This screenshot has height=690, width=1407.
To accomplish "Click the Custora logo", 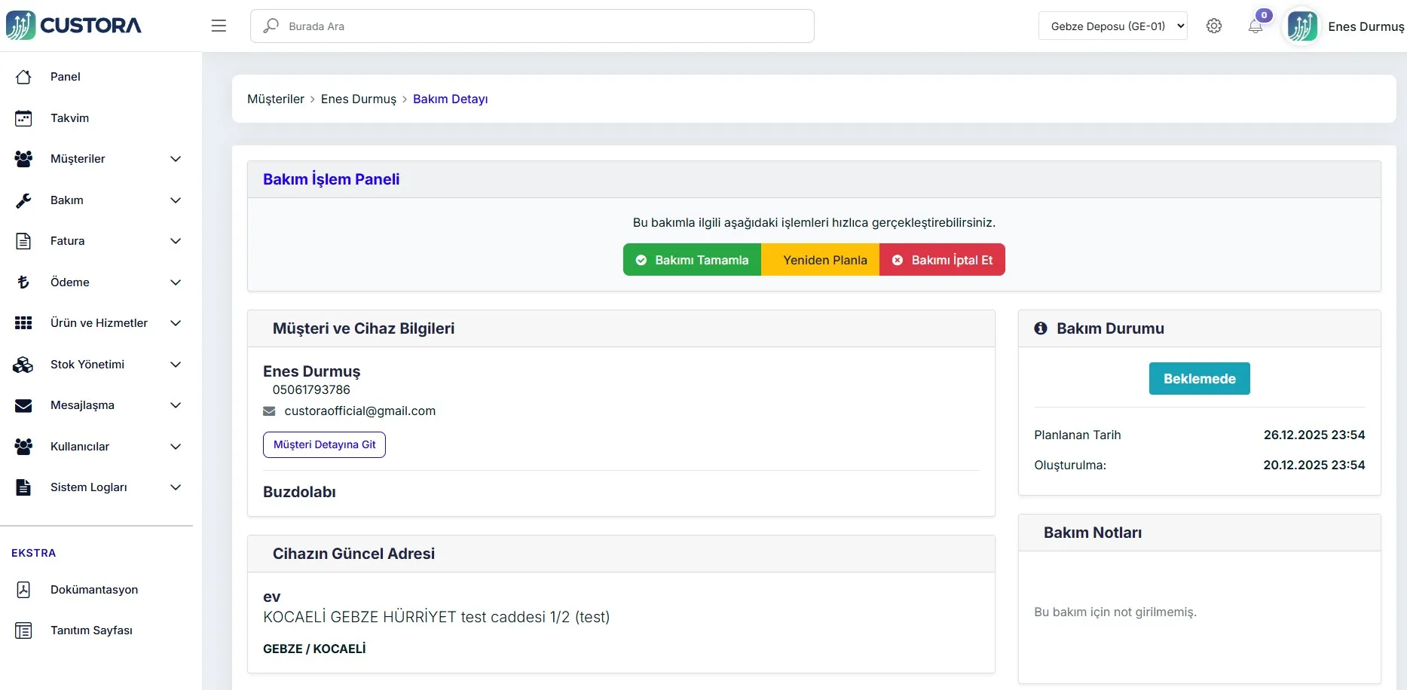I will (74, 26).
